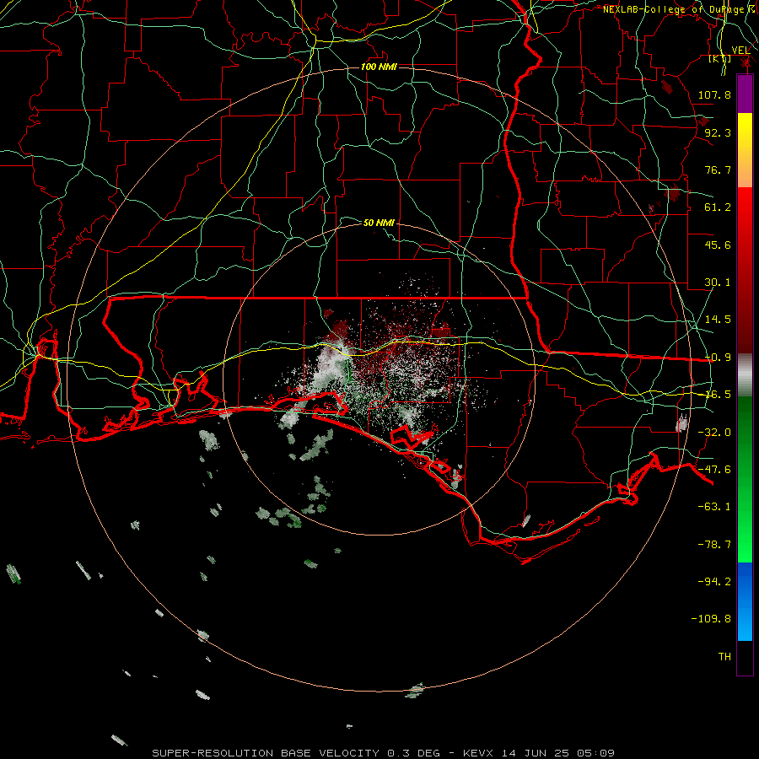Select the 61.2 legend value
This screenshot has height=759, width=759.
(x=718, y=207)
